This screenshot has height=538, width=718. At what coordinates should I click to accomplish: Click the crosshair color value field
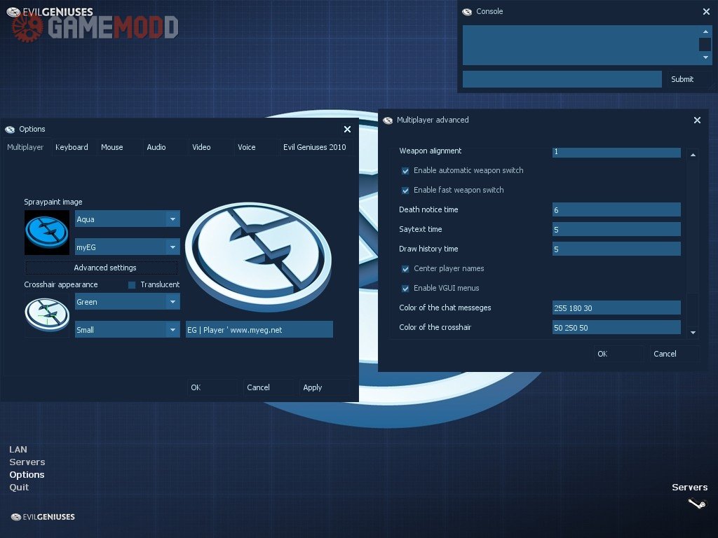616,328
